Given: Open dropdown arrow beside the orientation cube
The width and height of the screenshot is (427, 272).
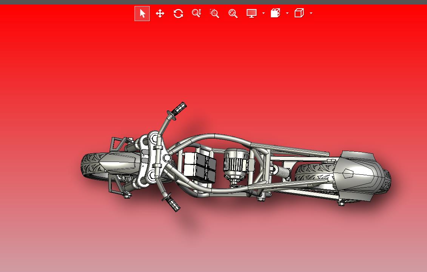Looking at the screenshot, I should tap(311, 13).
